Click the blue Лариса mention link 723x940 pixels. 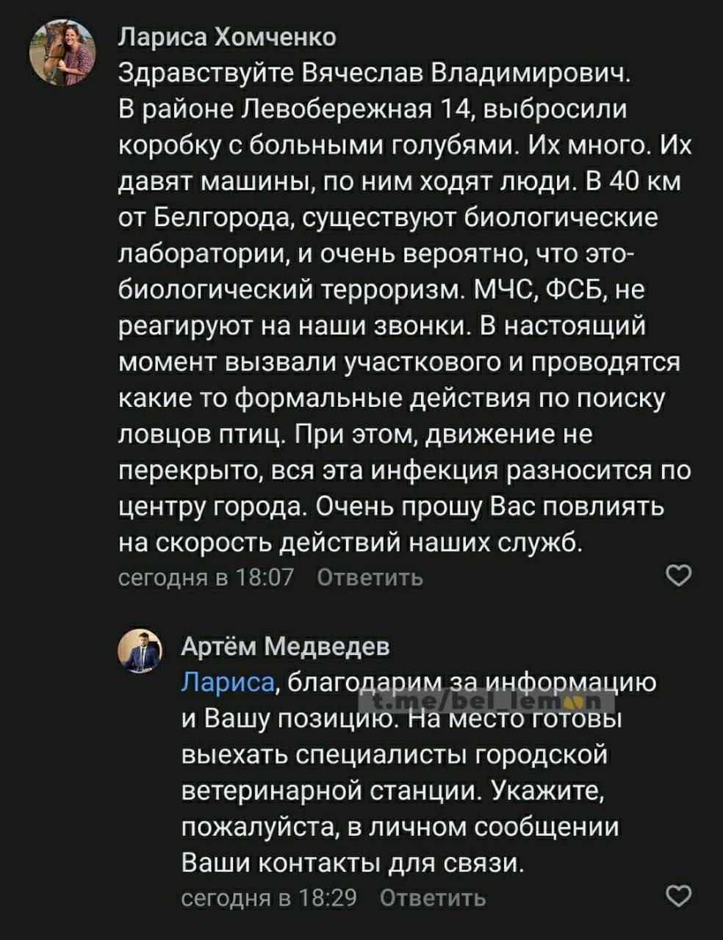pos(228,682)
